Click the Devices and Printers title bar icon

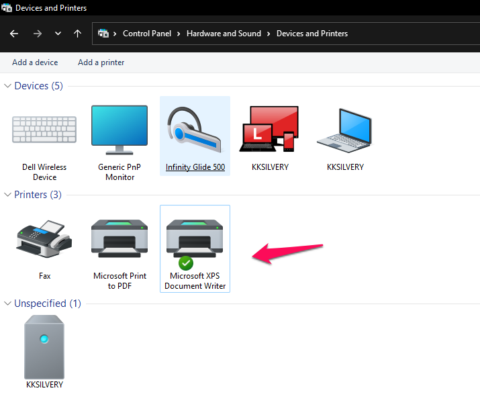tap(7, 7)
